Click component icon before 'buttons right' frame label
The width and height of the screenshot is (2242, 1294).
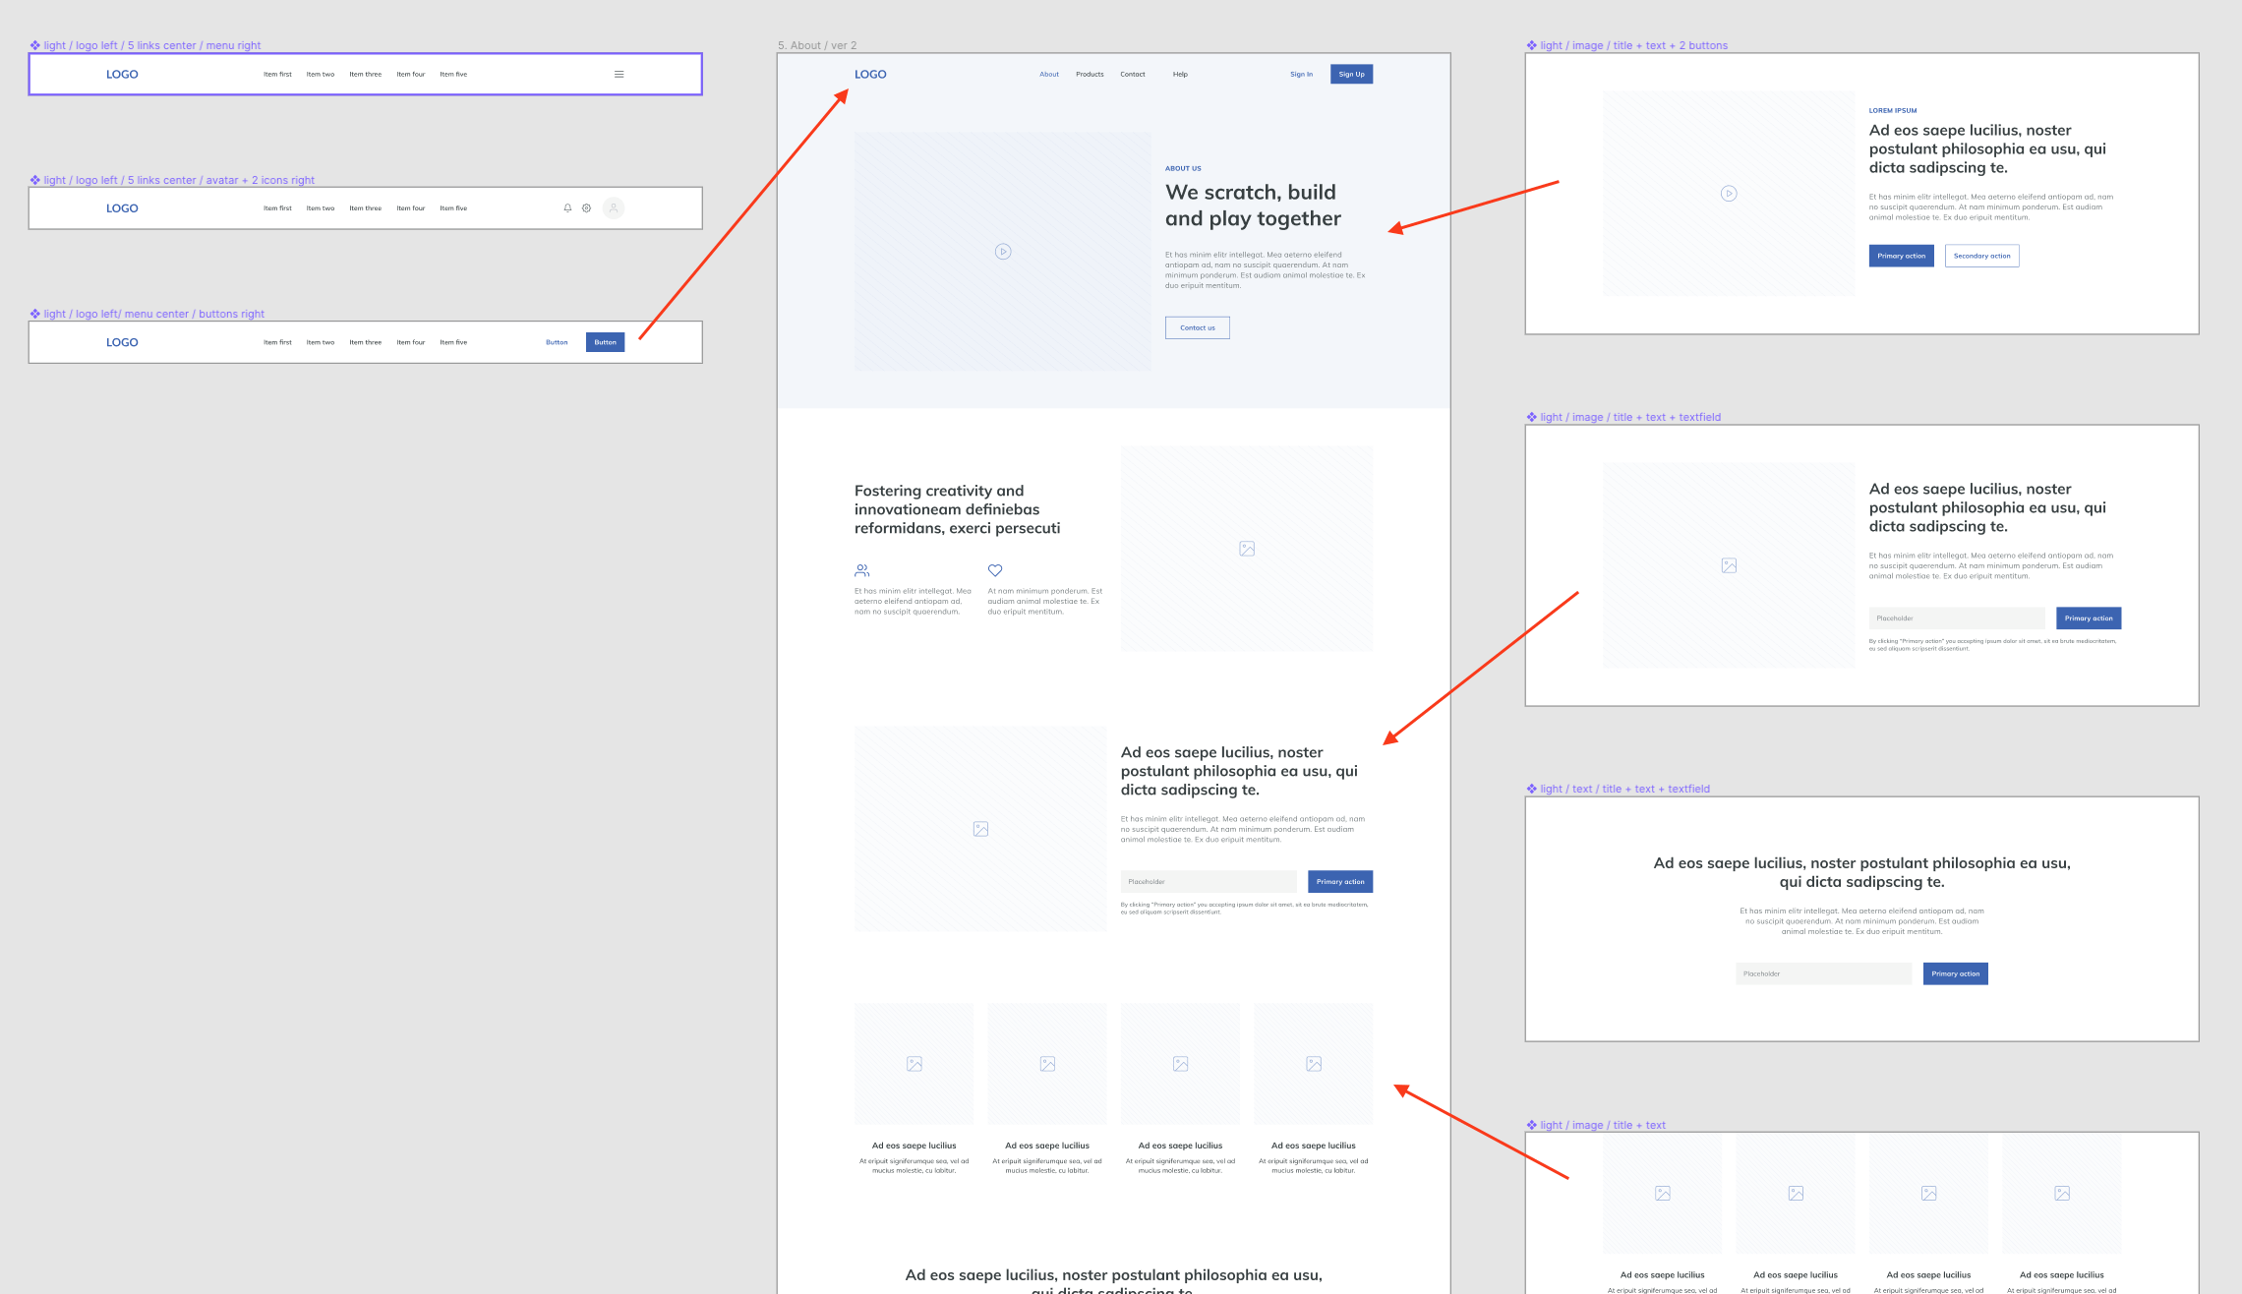(x=35, y=314)
